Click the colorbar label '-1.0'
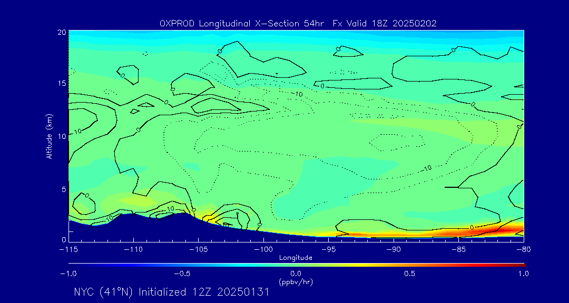569x303 pixels. pyautogui.click(x=68, y=274)
